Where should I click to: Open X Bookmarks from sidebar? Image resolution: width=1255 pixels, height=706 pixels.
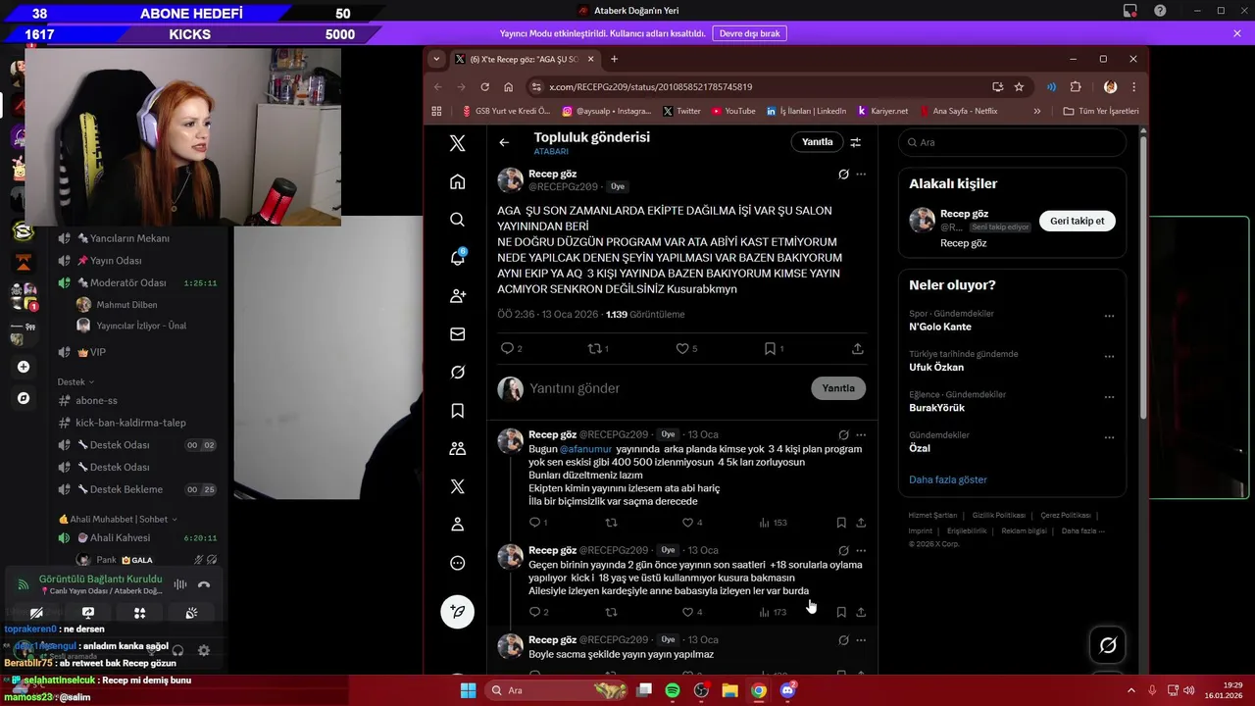click(457, 411)
